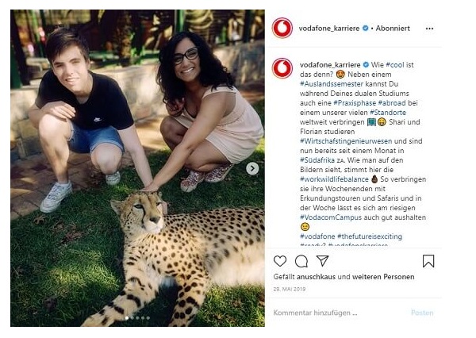Share the post with the paper plane icon
This screenshot has height=338, width=476.
322,261
